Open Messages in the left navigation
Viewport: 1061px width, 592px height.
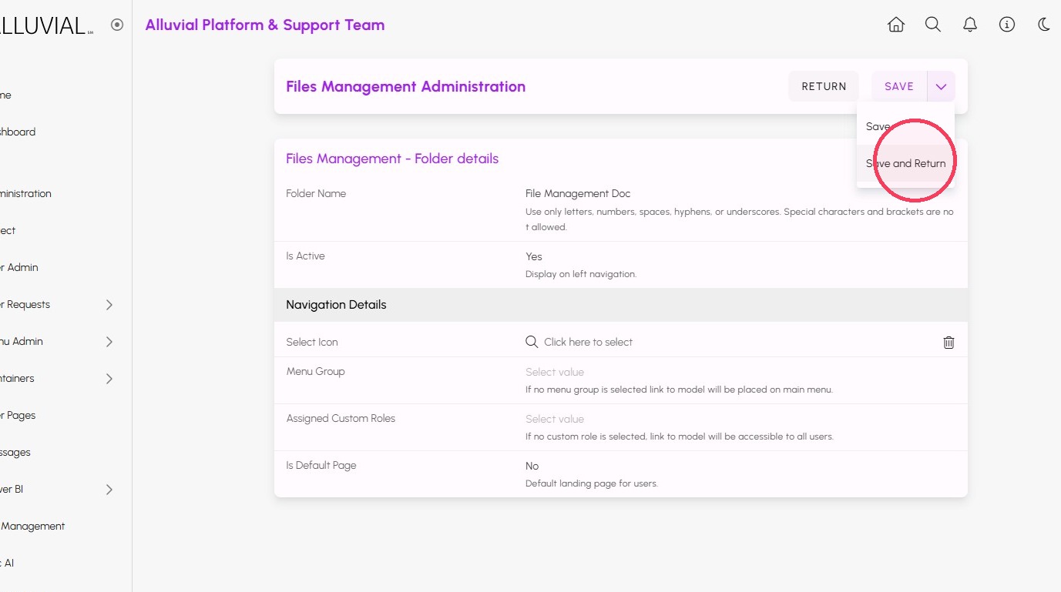pos(15,452)
